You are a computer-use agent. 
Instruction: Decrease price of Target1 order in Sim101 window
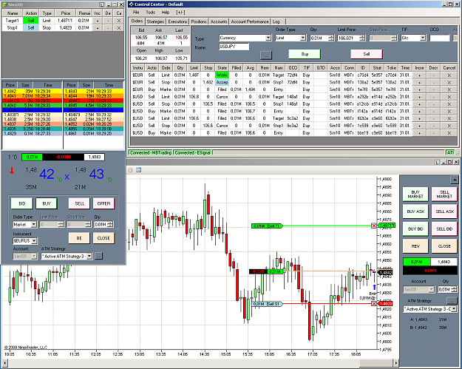(x=108, y=21)
